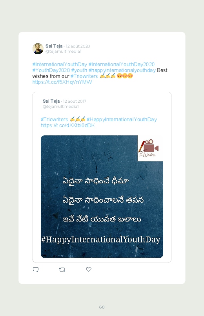Open Sai Teja's profile avatar

tap(38, 48)
